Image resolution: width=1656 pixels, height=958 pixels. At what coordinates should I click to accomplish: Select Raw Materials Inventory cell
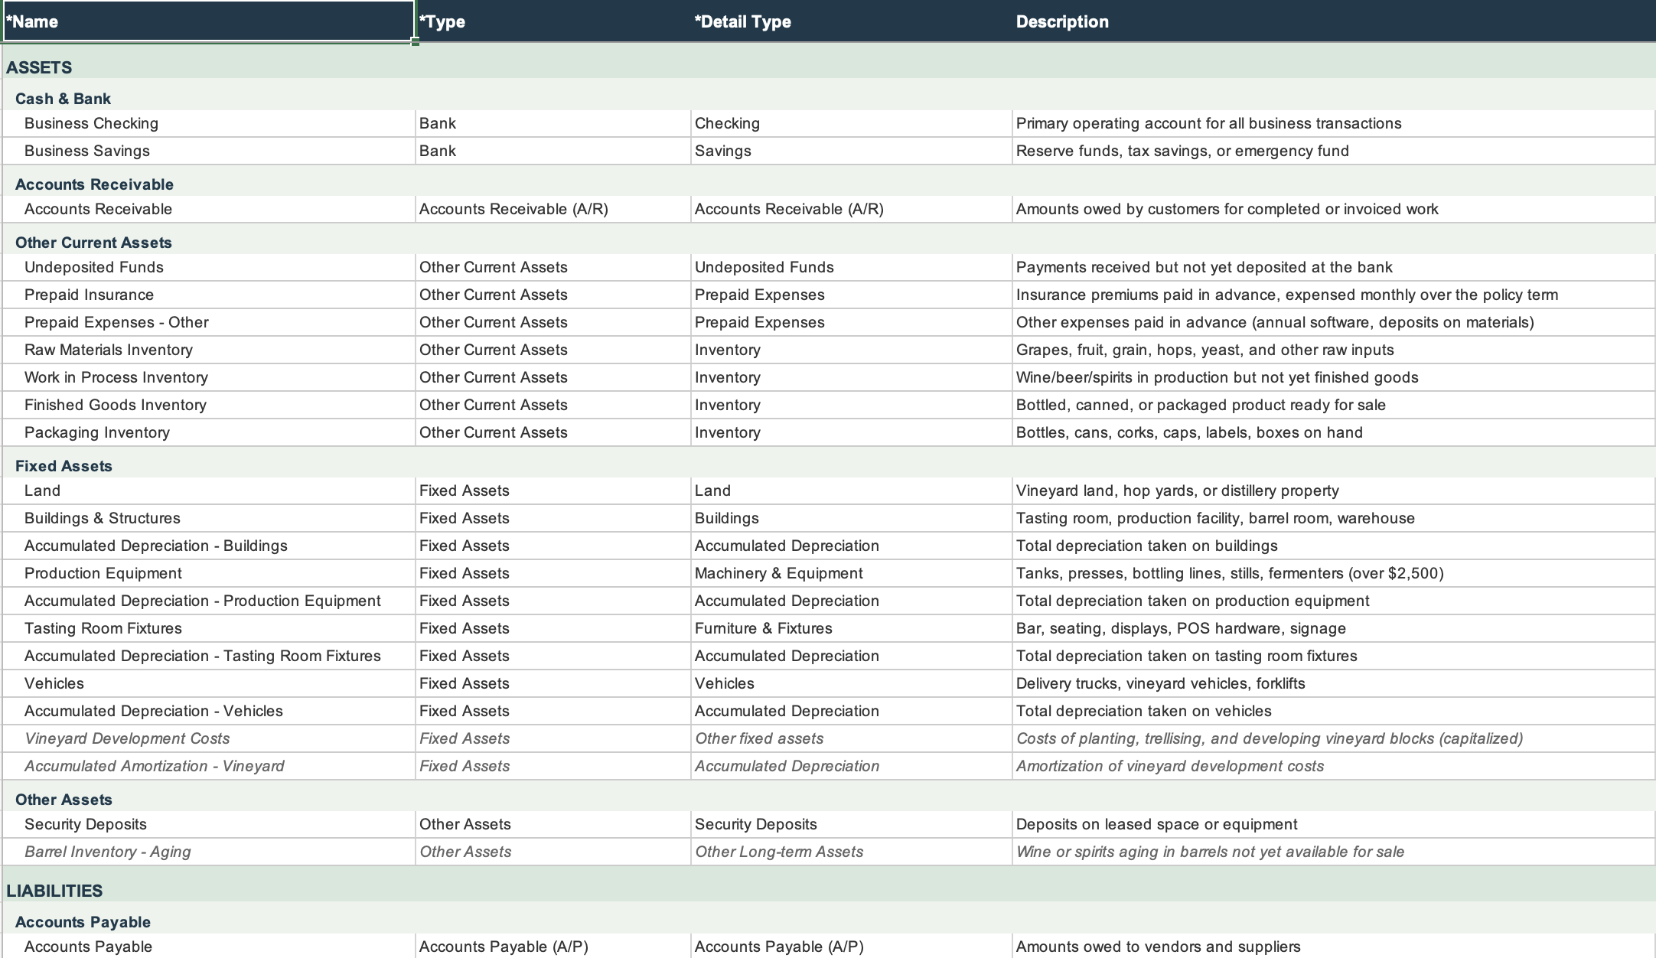(x=209, y=350)
